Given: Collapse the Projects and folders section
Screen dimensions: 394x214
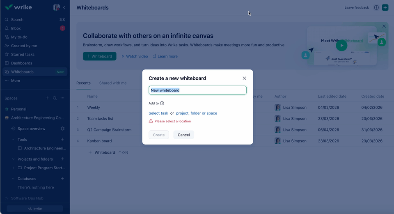Looking at the screenshot, I should point(13,159).
